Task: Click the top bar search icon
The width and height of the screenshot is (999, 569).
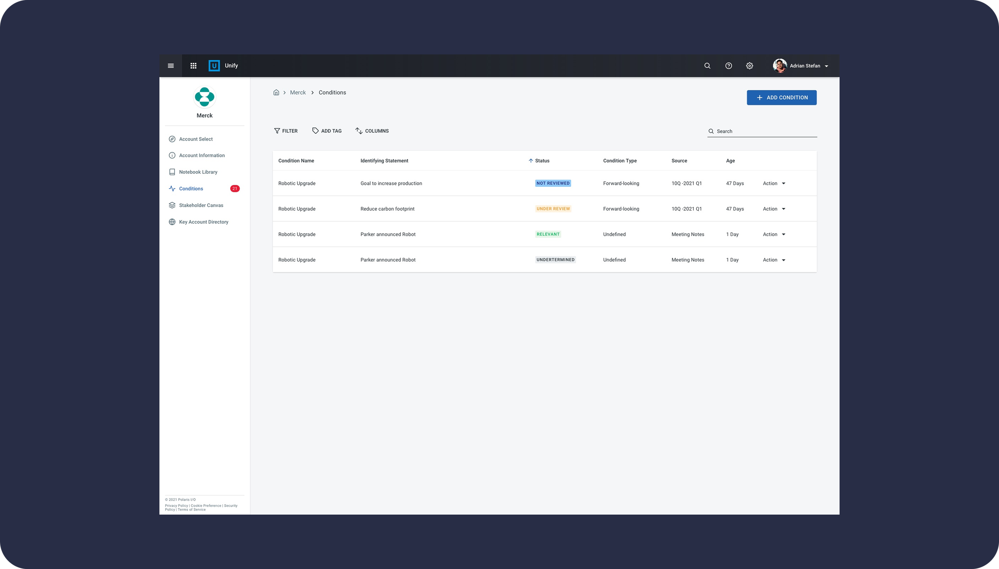Action: (707, 66)
